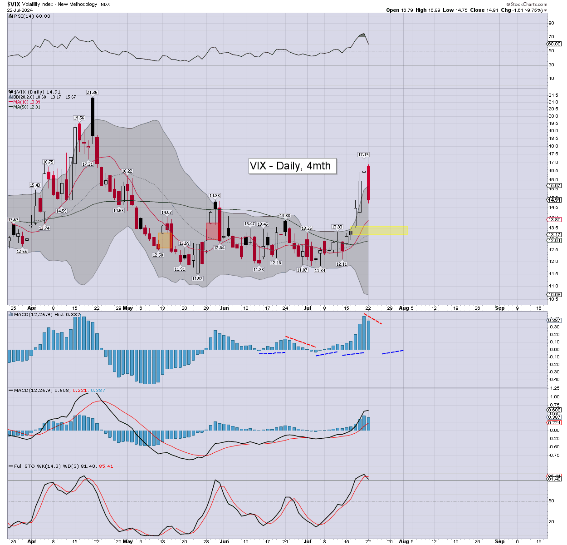
Task: Click the orange shaded box near May 13
Action: pos(164,241)
